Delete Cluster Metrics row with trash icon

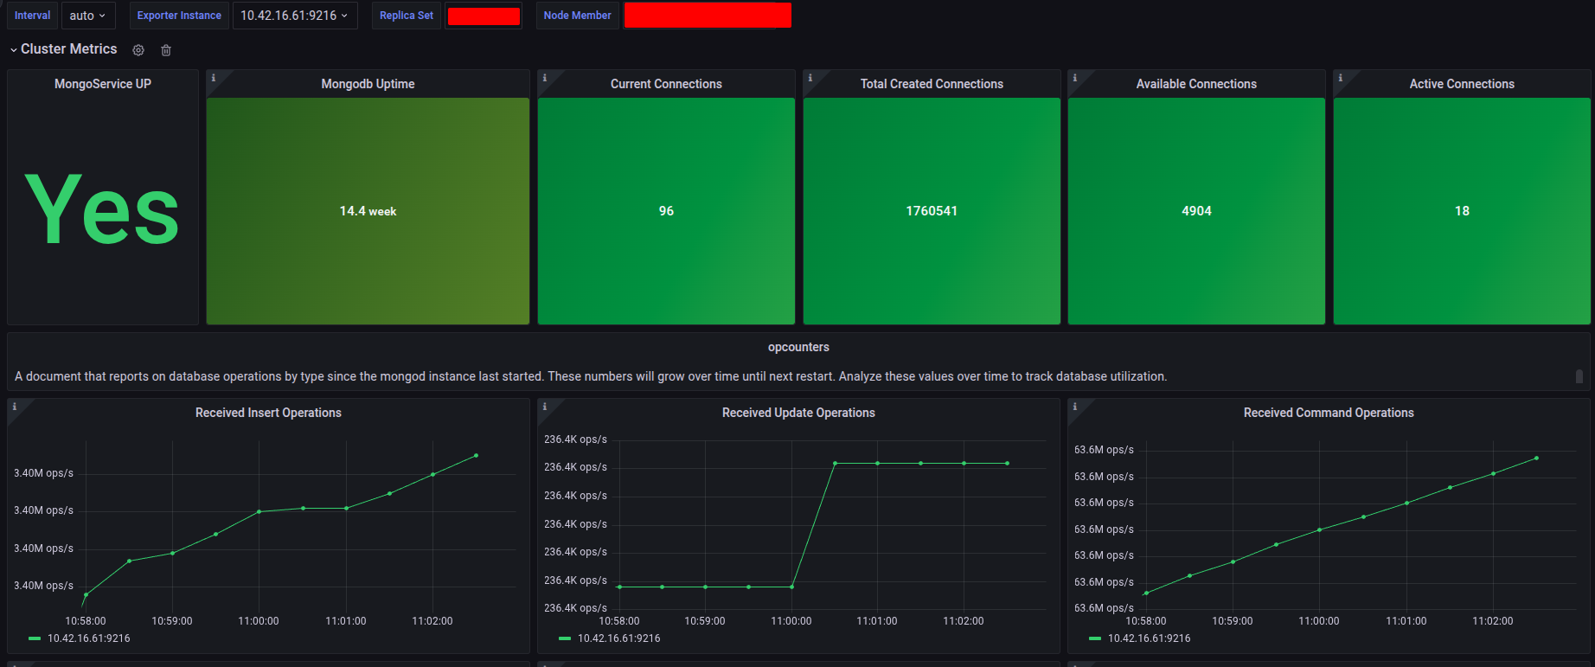pos(166,50)
